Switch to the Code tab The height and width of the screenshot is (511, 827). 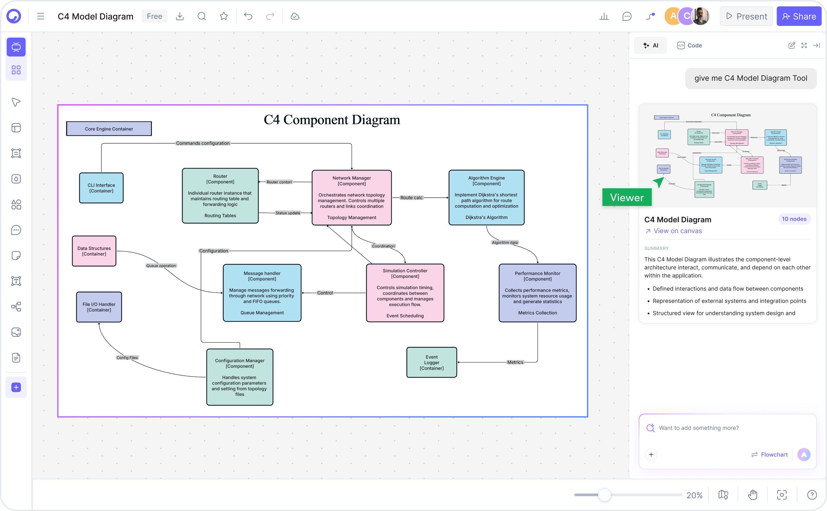690,45
